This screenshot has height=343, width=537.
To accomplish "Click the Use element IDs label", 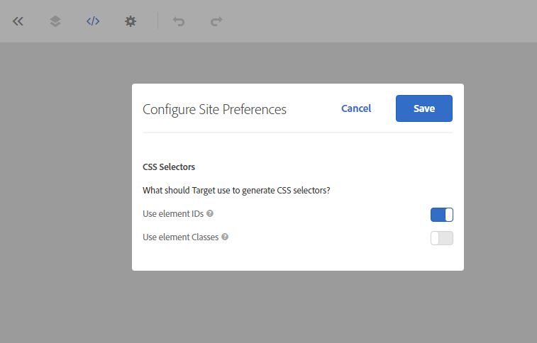I will (x=172, y=213).
